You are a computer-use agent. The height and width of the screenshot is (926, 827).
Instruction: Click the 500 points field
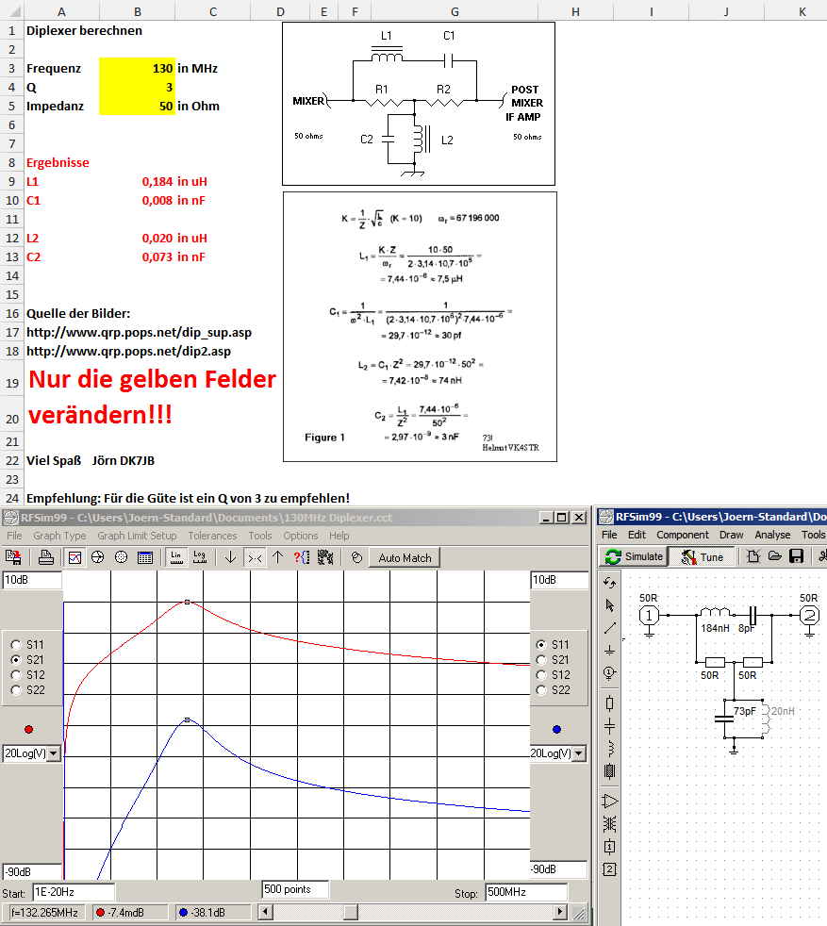295,889
